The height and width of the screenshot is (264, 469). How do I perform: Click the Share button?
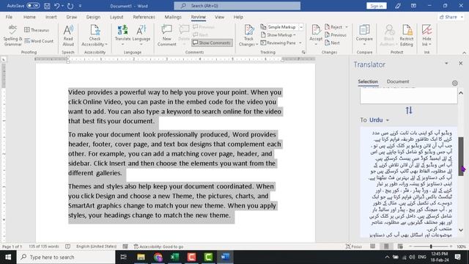tap(451, 17)
